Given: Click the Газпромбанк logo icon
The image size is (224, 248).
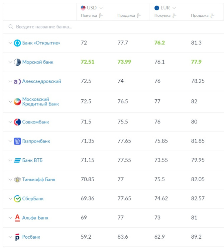Looking at the screenshot, I should (17, 141).
